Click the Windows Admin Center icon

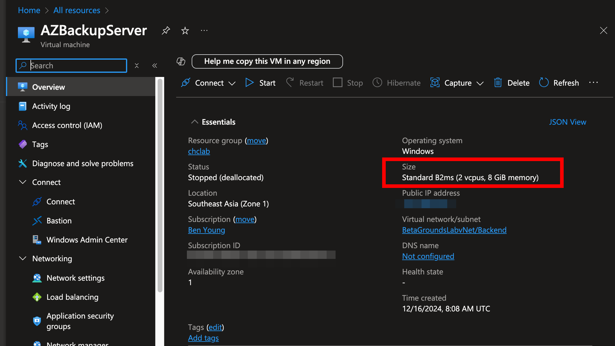(37, 240)
